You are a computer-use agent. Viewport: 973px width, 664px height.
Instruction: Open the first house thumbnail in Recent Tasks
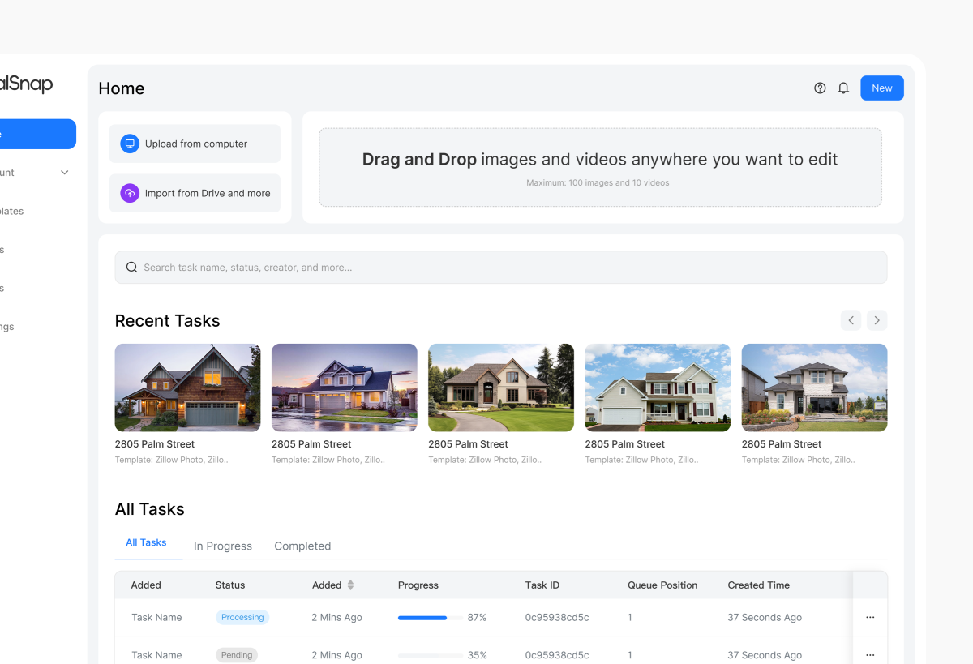[x=187, y=388]
